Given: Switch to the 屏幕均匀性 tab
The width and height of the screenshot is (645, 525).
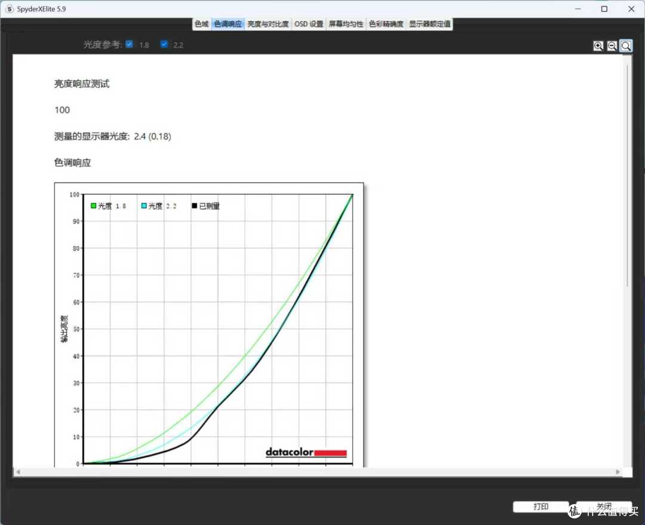Looking at the screenshot, I should point(346,24).
